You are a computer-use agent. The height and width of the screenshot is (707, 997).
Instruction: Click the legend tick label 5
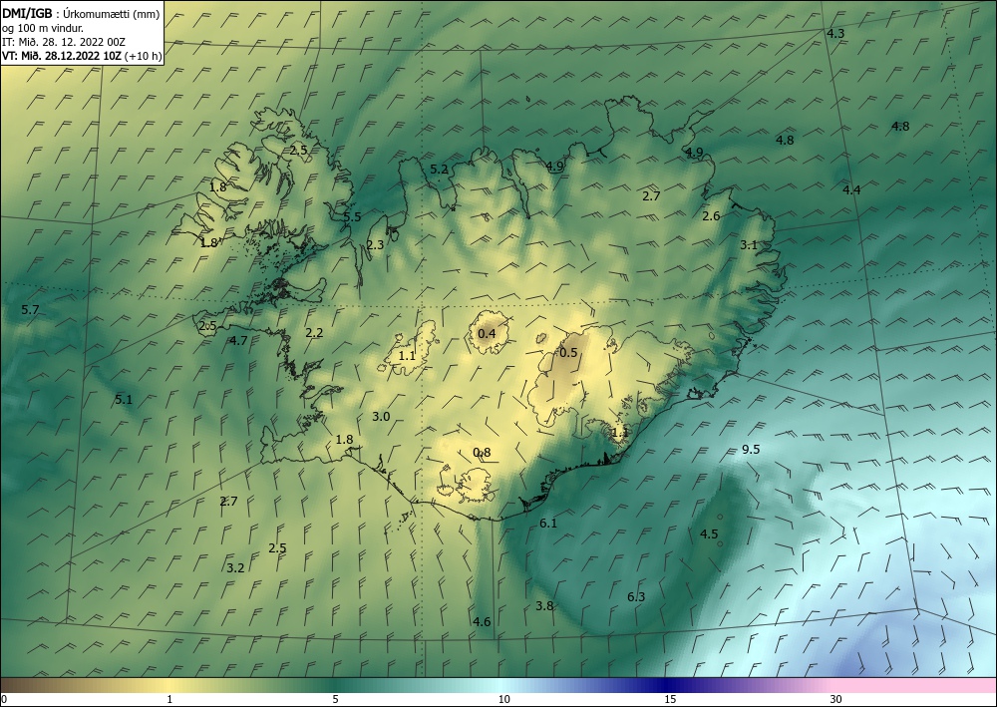pyautogui.click(x=335, y=699)
